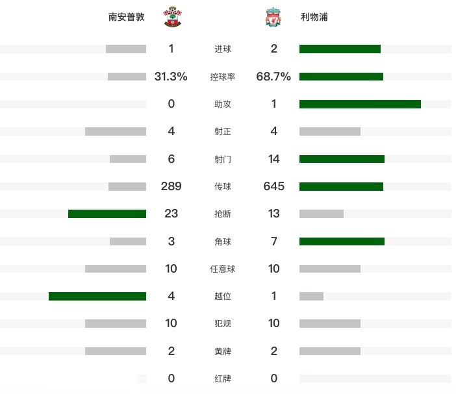Click Liverpool's green 角球 bar
Image resolution: width=456 pixels, height=394 pixels.
[342, 241]
